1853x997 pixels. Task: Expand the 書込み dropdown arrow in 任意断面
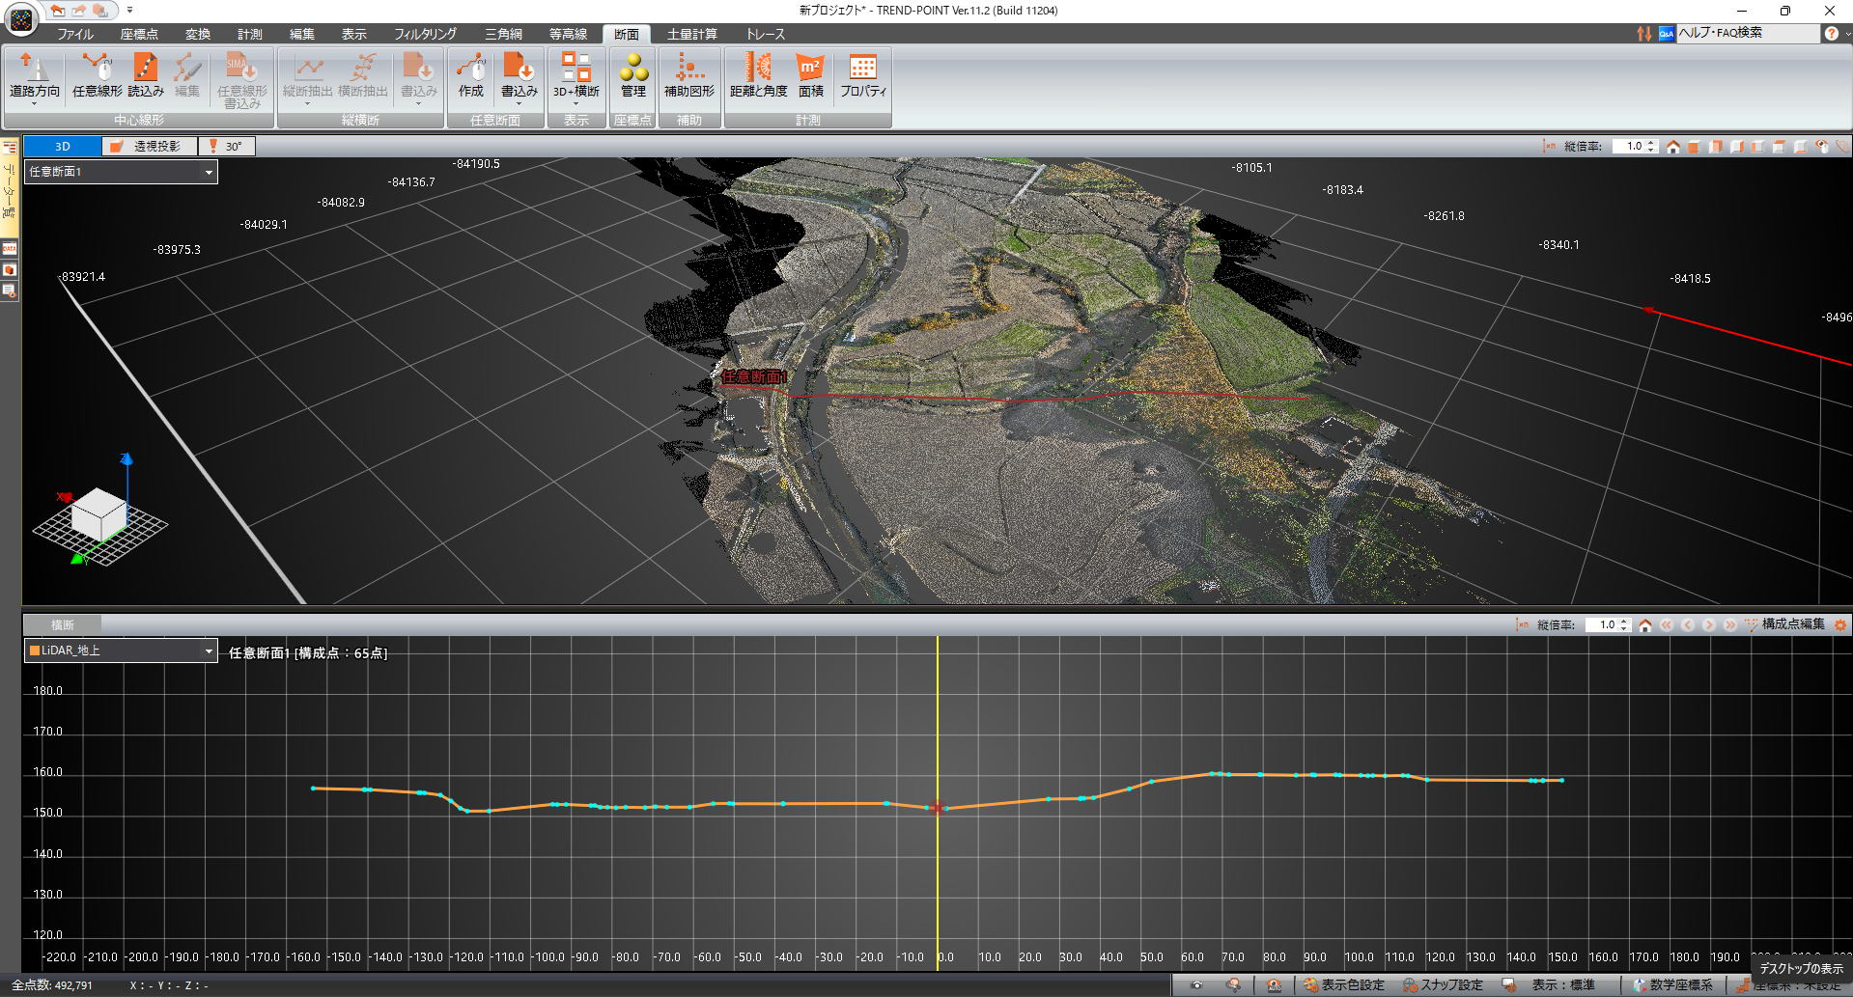[519, 103]
